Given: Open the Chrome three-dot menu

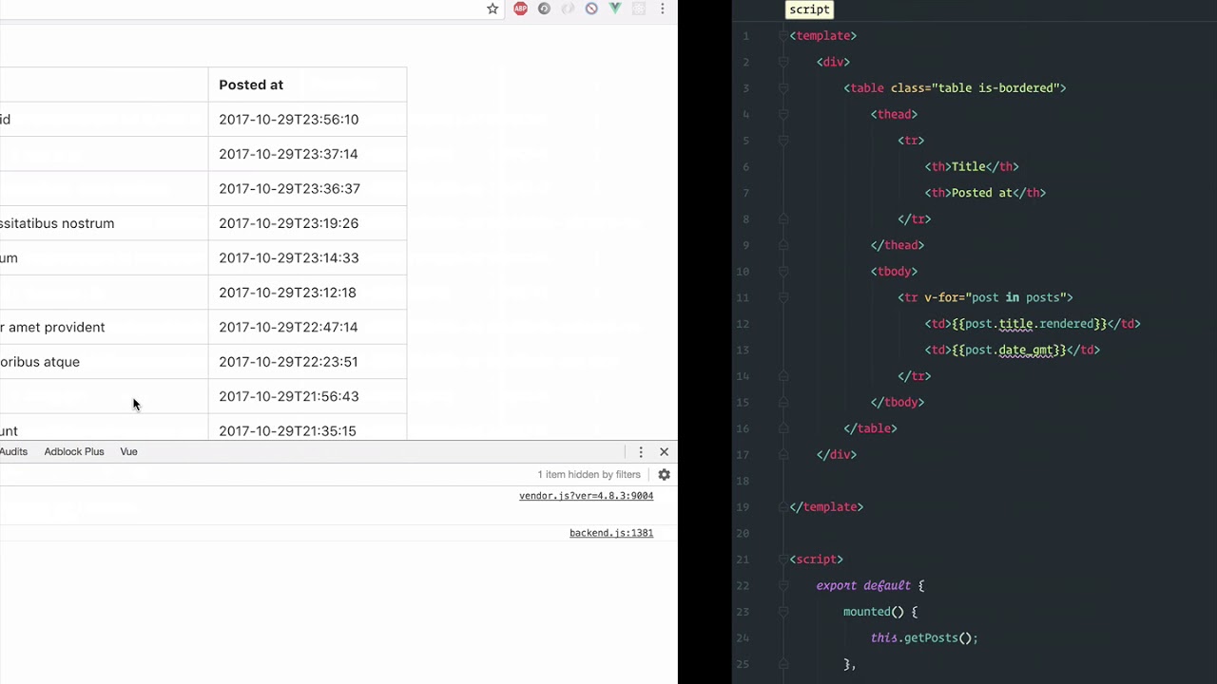Looking at the screenshot, I should (x=663, y=9).
